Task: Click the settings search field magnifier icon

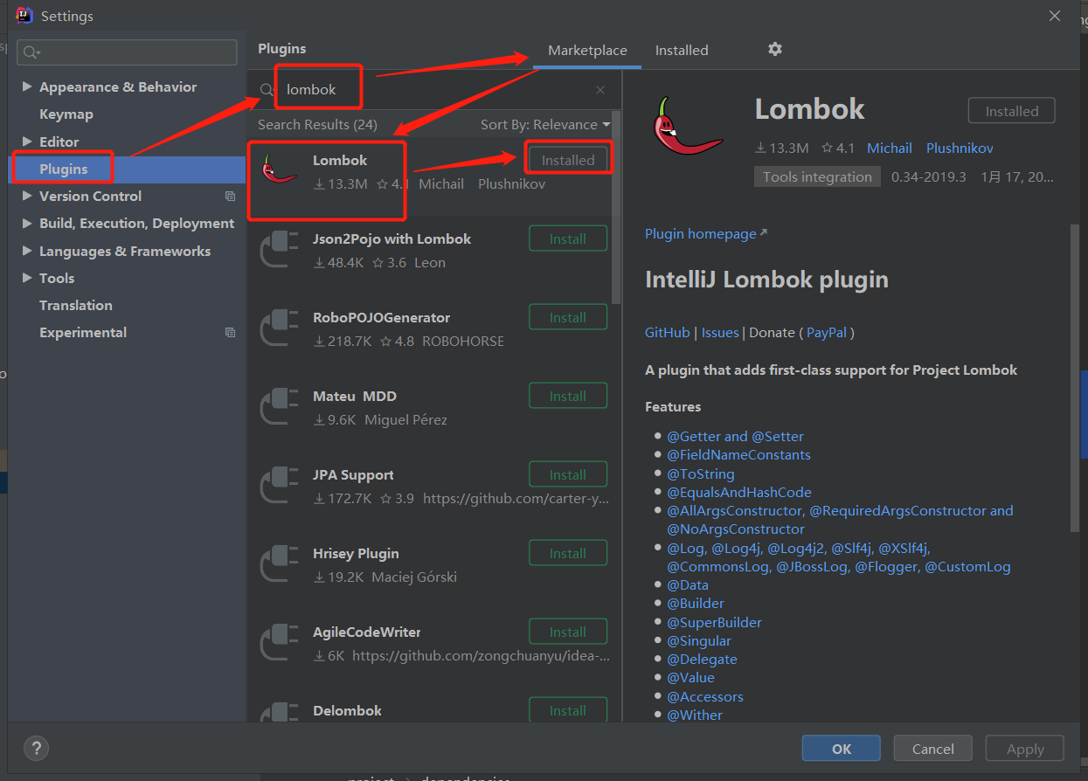Action: pyautogui.click(x=31, y=52)
